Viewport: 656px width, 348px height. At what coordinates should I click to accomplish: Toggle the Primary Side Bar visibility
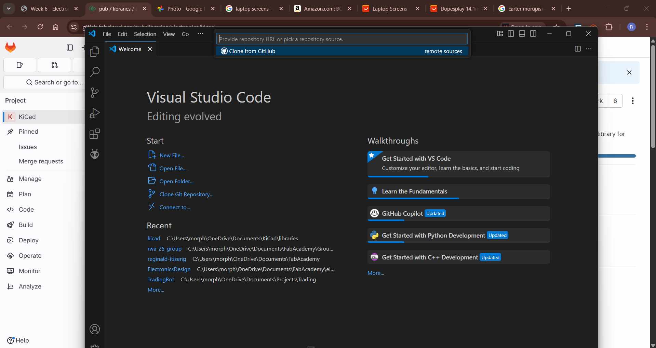(x=510, y=34)
